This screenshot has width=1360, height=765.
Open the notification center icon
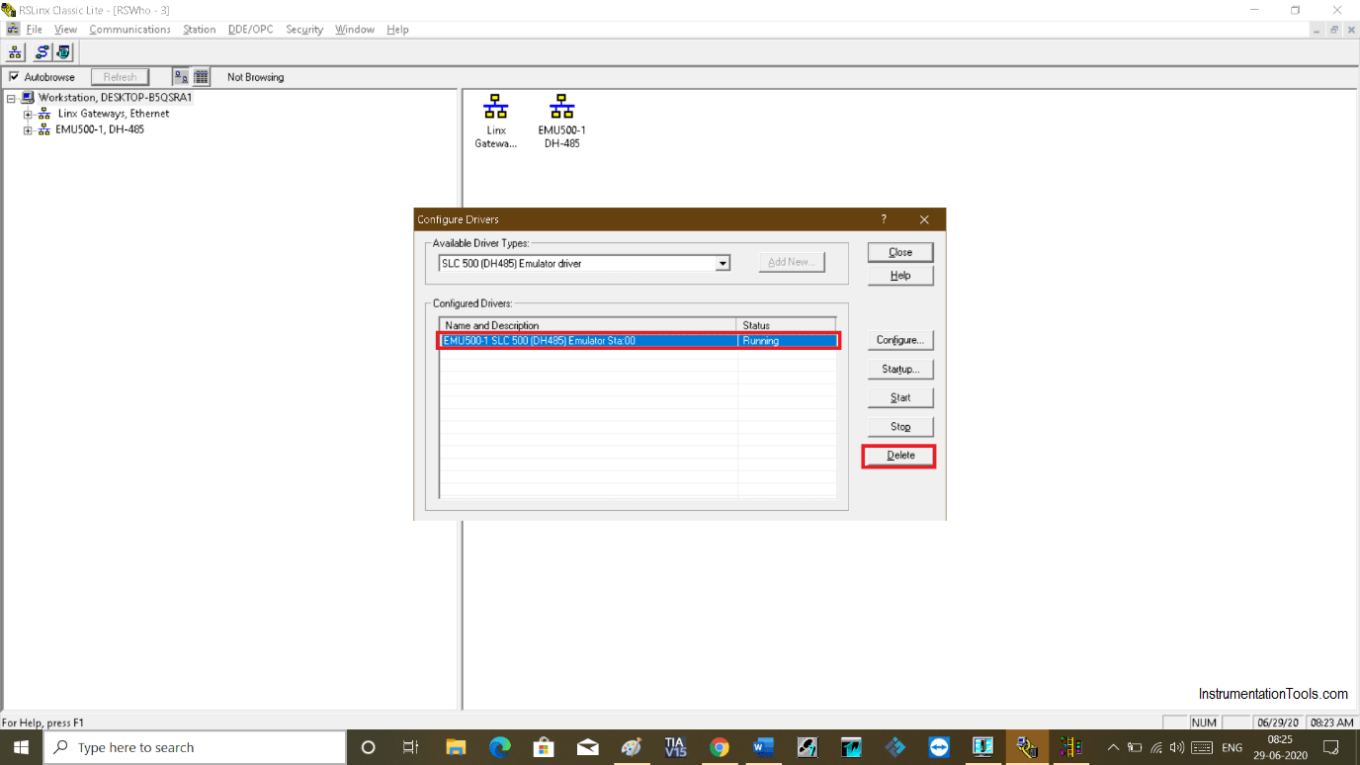[1331, 747]
